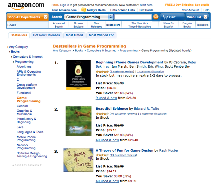Image resolution: width=214 pixels, height=186 pixels.
Task: Open the shopping Cart
Action: coord(169,17)
